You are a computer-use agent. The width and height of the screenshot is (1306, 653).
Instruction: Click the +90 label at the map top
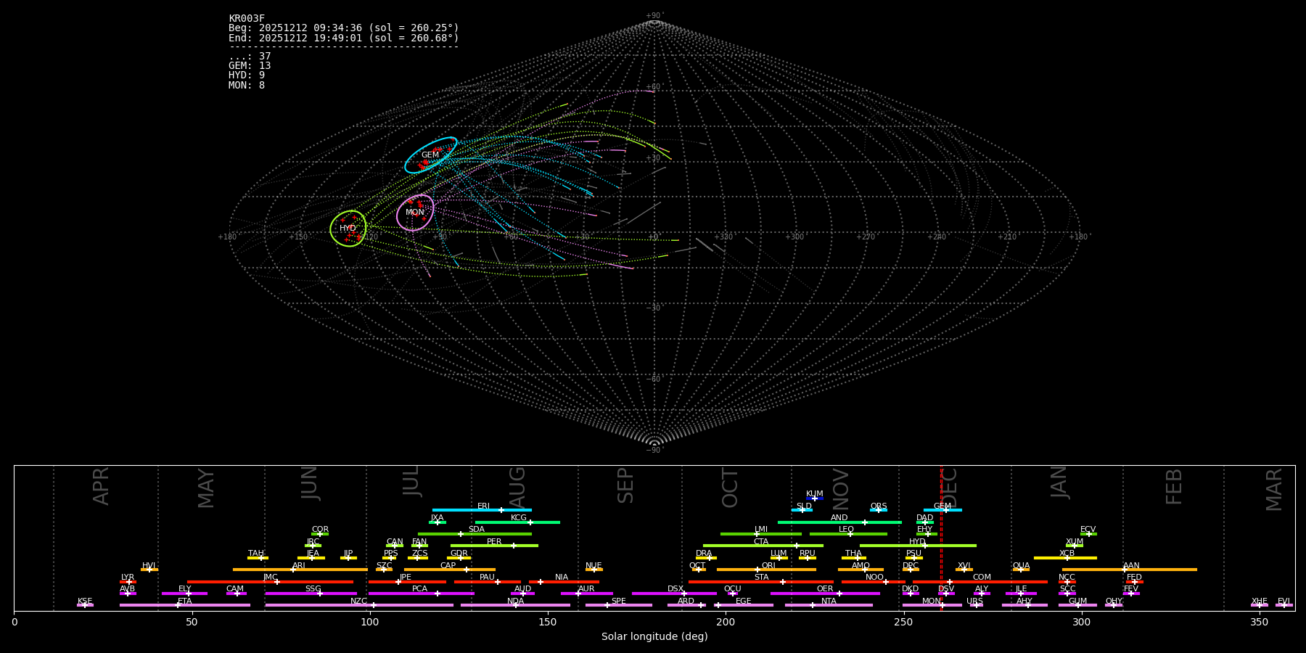pyautogui.click(x=654, y=16)
